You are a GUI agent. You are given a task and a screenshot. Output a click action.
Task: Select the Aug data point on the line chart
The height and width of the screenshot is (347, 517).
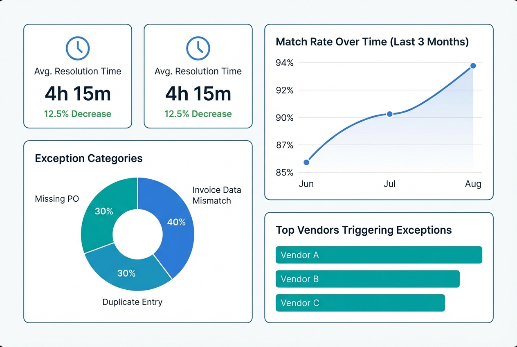pyautogui.click(x=473, y=65)
